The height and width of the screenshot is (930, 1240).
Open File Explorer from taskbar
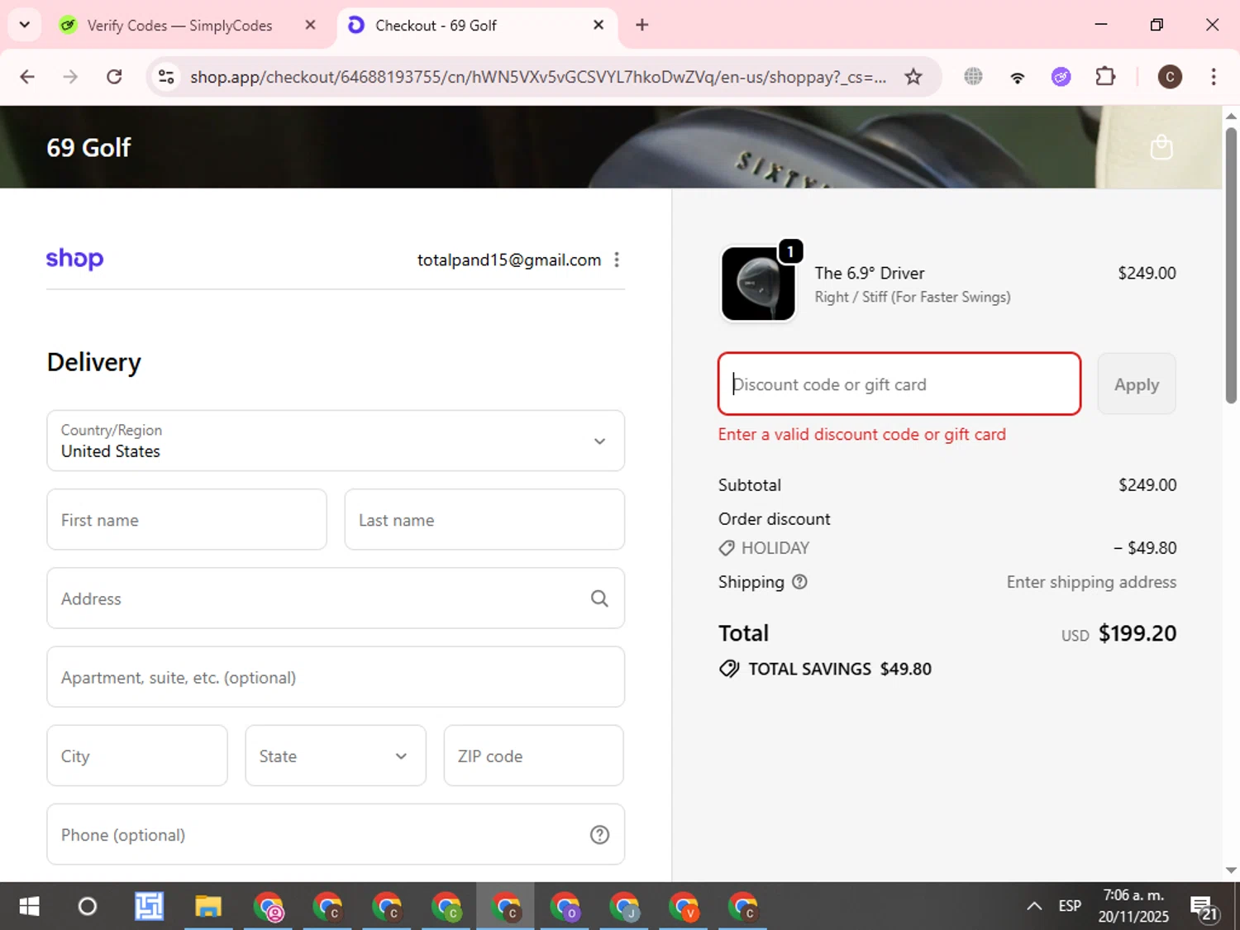point(208,907)
